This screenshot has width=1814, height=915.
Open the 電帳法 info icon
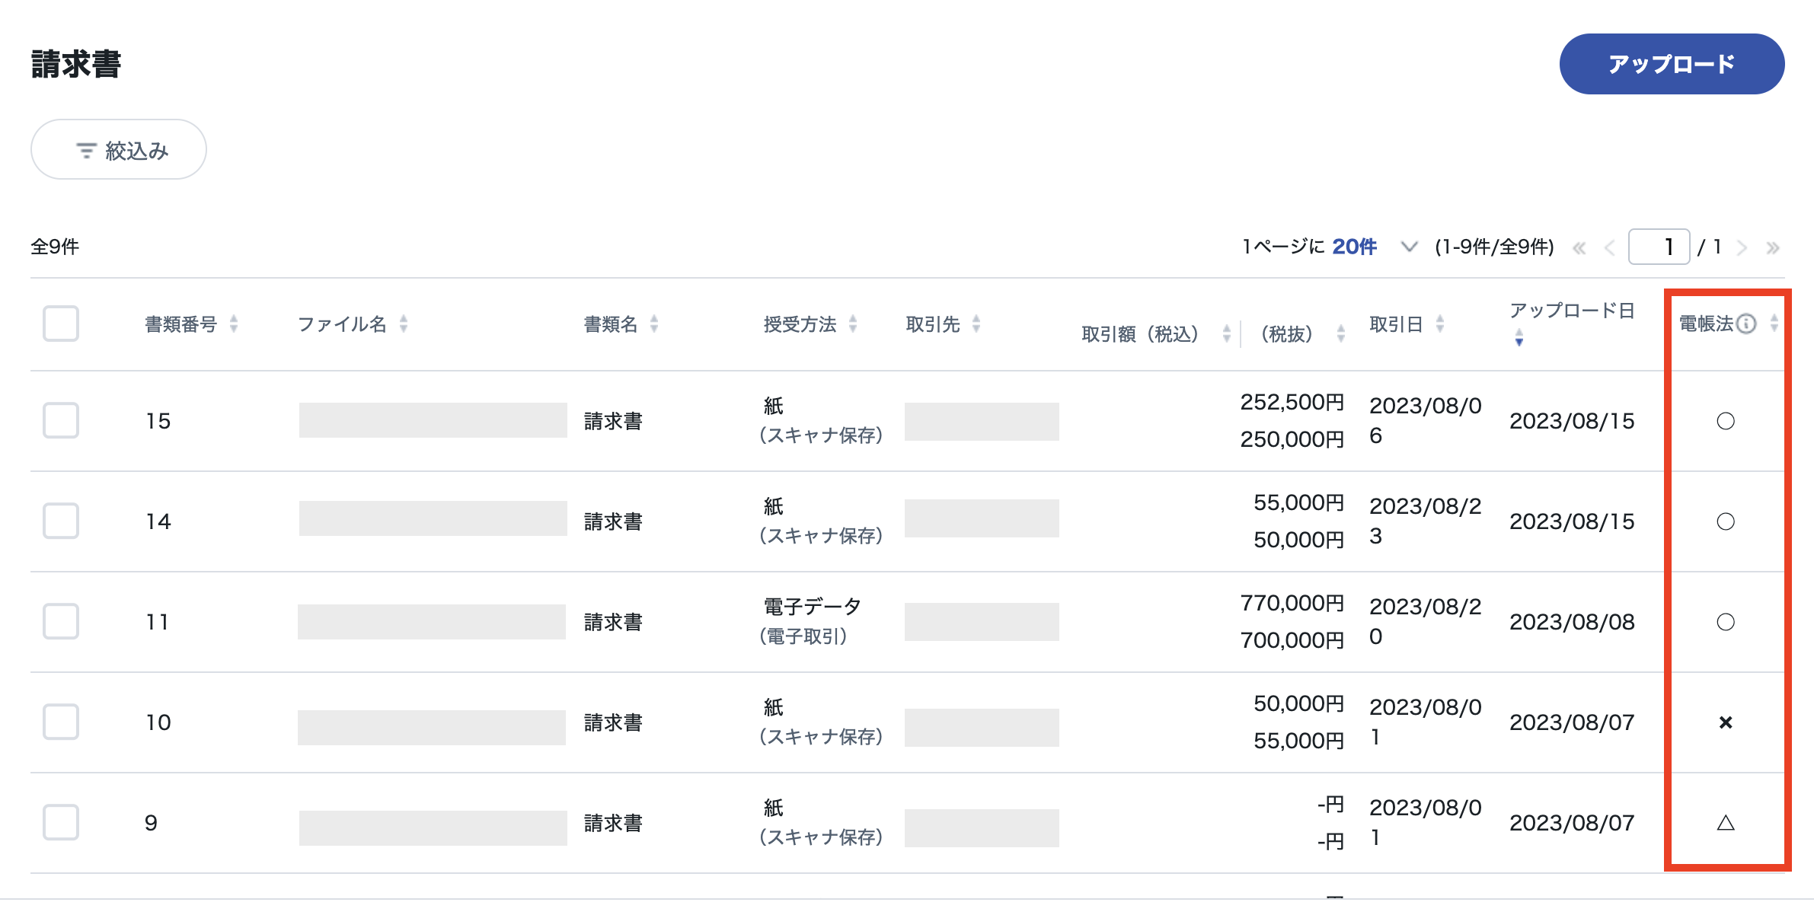pyautogui.click(x=1746, y=324)
